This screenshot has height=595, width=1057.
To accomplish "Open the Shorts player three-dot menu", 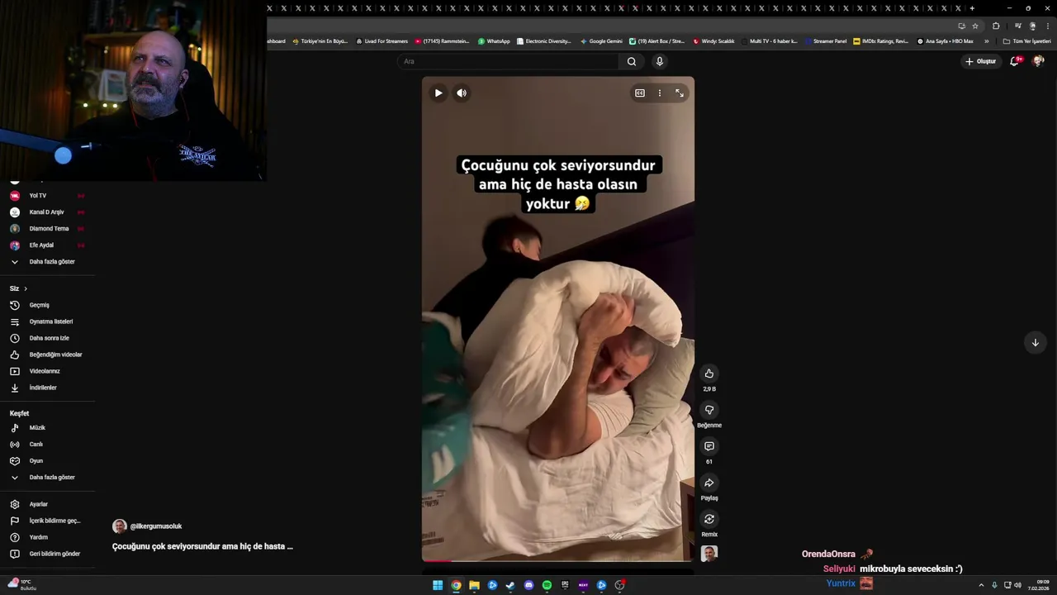I will click(659, 93).
